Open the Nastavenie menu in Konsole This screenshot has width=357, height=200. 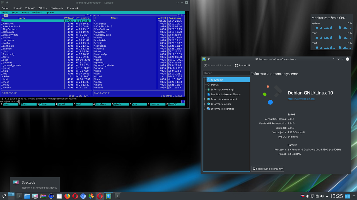click(57, 8)
